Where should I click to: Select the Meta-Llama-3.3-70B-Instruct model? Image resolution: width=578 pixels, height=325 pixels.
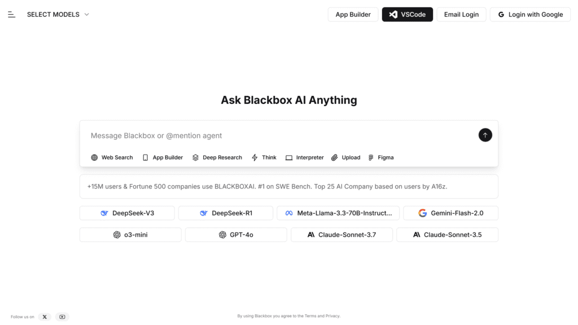point(338,213)
